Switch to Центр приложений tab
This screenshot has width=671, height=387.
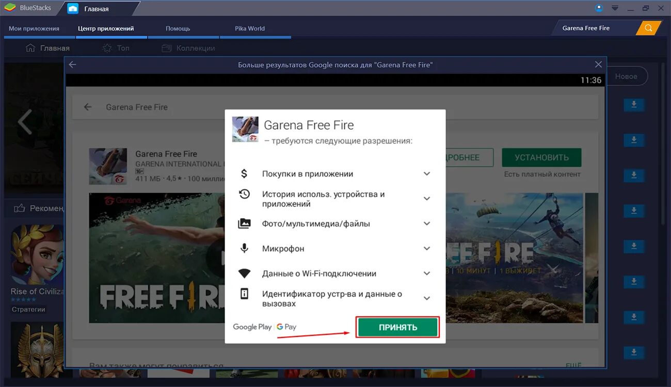click(x=106, y=28)
